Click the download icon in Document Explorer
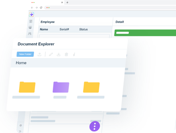Viewport: 176px width, 133px height. (58, 54)
